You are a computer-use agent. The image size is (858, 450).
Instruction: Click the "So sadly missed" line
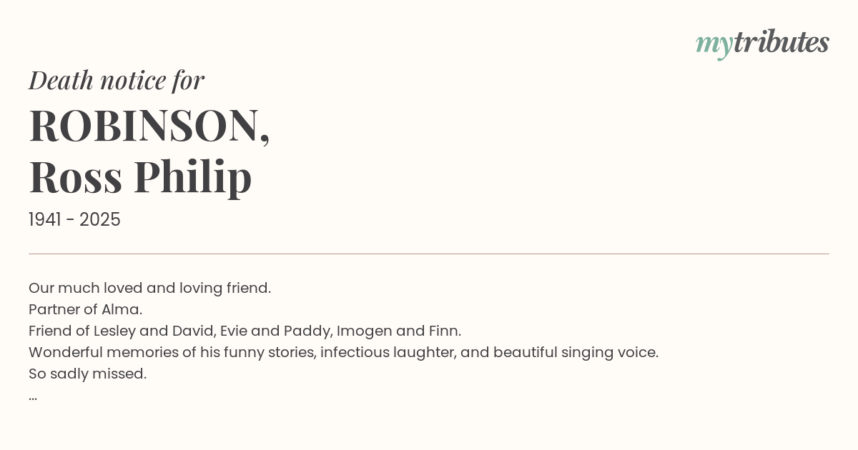coord(87,374)
